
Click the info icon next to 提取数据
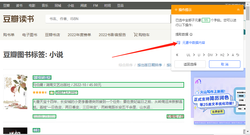click(191, 34)
